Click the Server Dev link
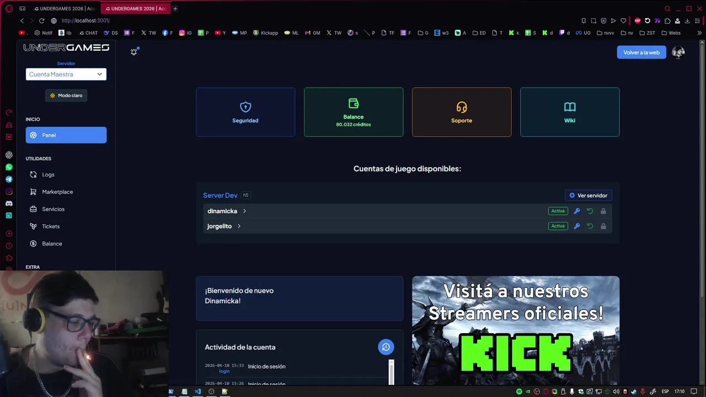 point(220,195)
